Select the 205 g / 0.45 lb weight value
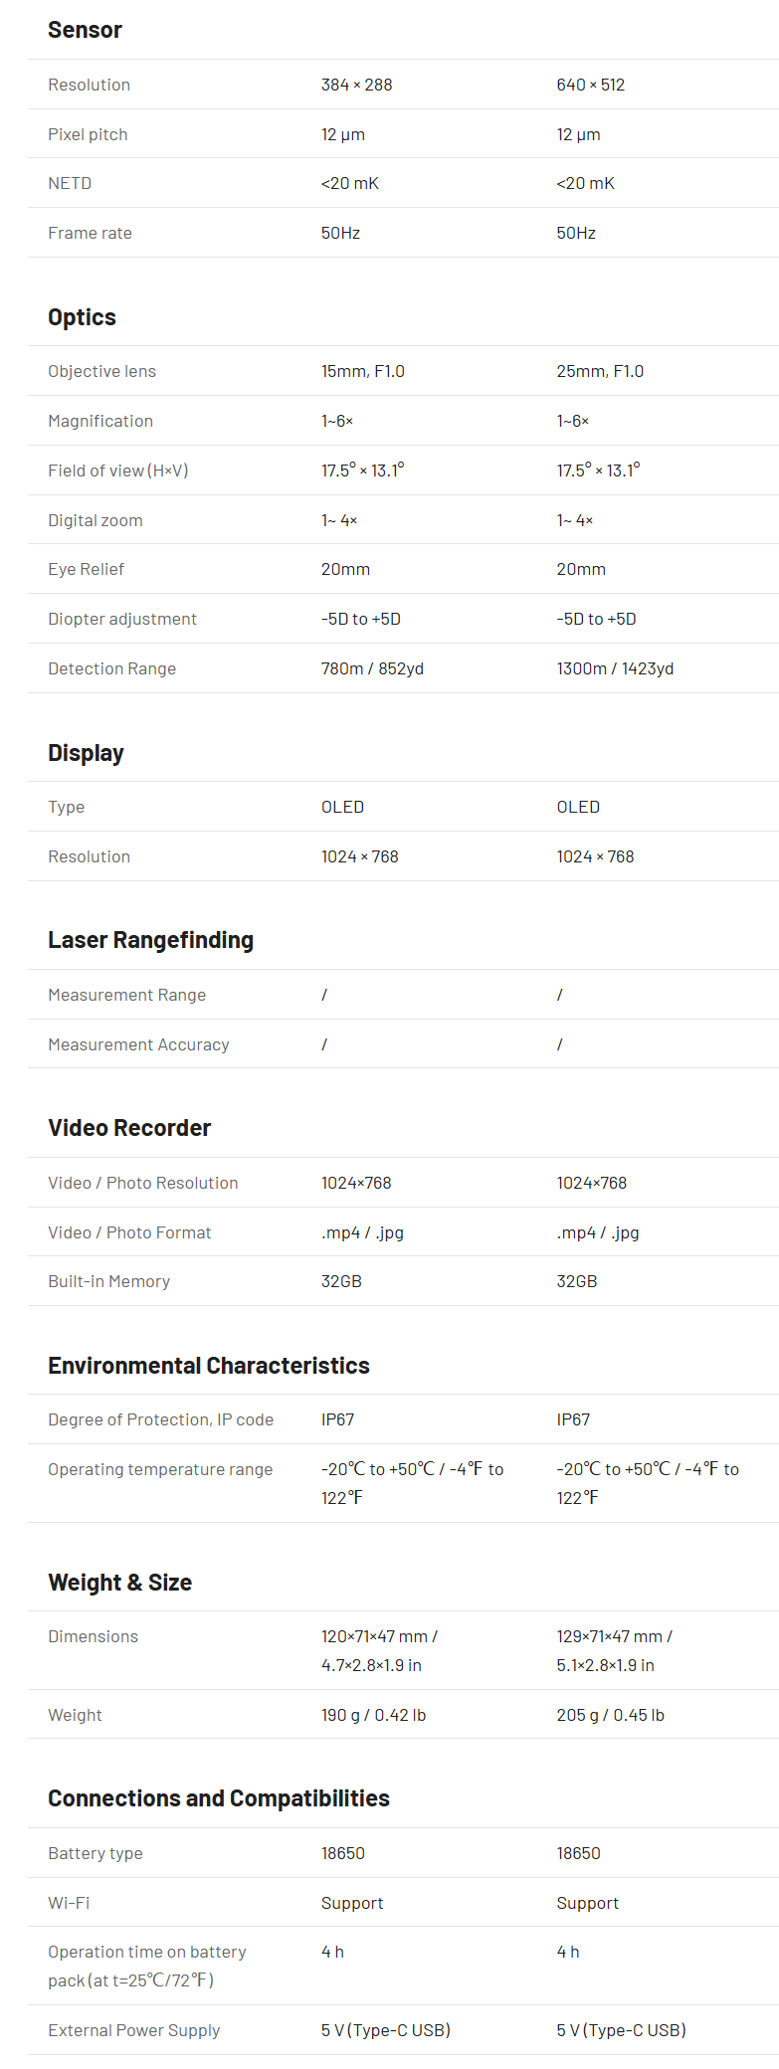The width and height of the screenshot is (779, 2069). pyautogui.click(x=610, y=1715)
